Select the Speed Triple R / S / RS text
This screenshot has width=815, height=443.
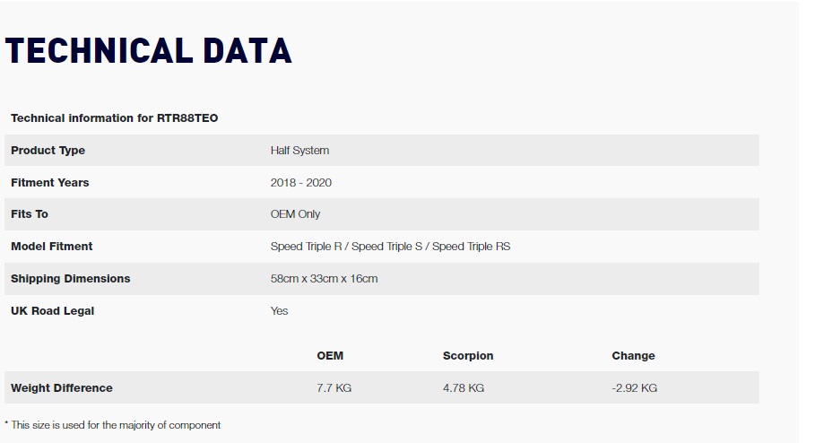pyautogui.click(x=390, y=247)
